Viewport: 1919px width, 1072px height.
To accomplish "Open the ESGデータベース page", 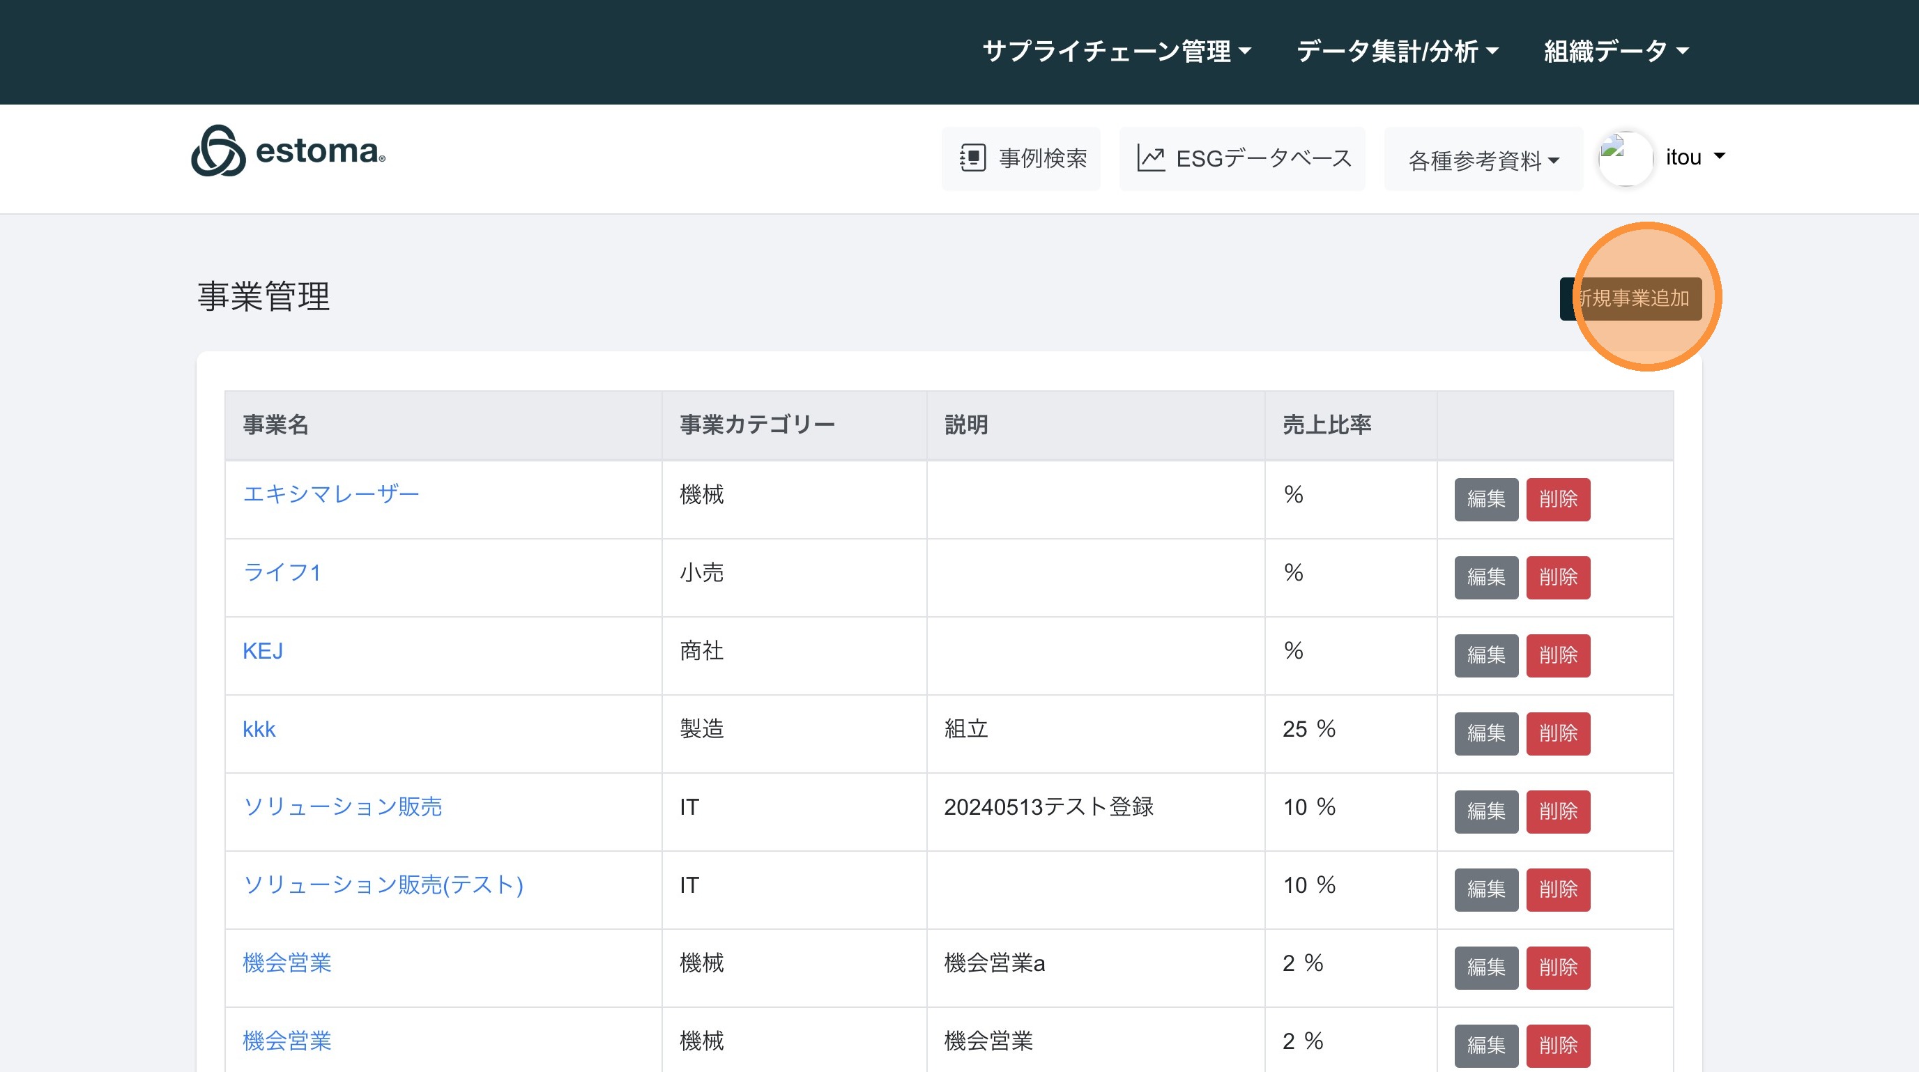I will pos(1242,158).
